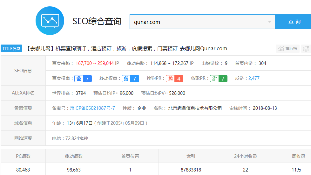311x175 pixels.
Task: Click 预估日均IP value 96,000
Action: 126,93
